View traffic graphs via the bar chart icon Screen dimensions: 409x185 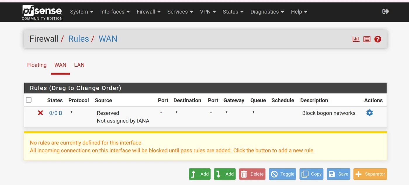coord(356,39)
